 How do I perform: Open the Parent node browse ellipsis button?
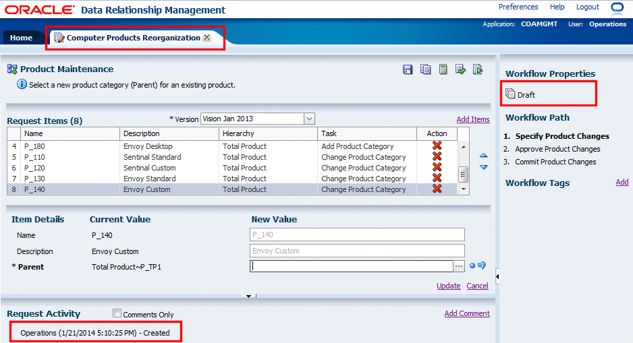459,266
